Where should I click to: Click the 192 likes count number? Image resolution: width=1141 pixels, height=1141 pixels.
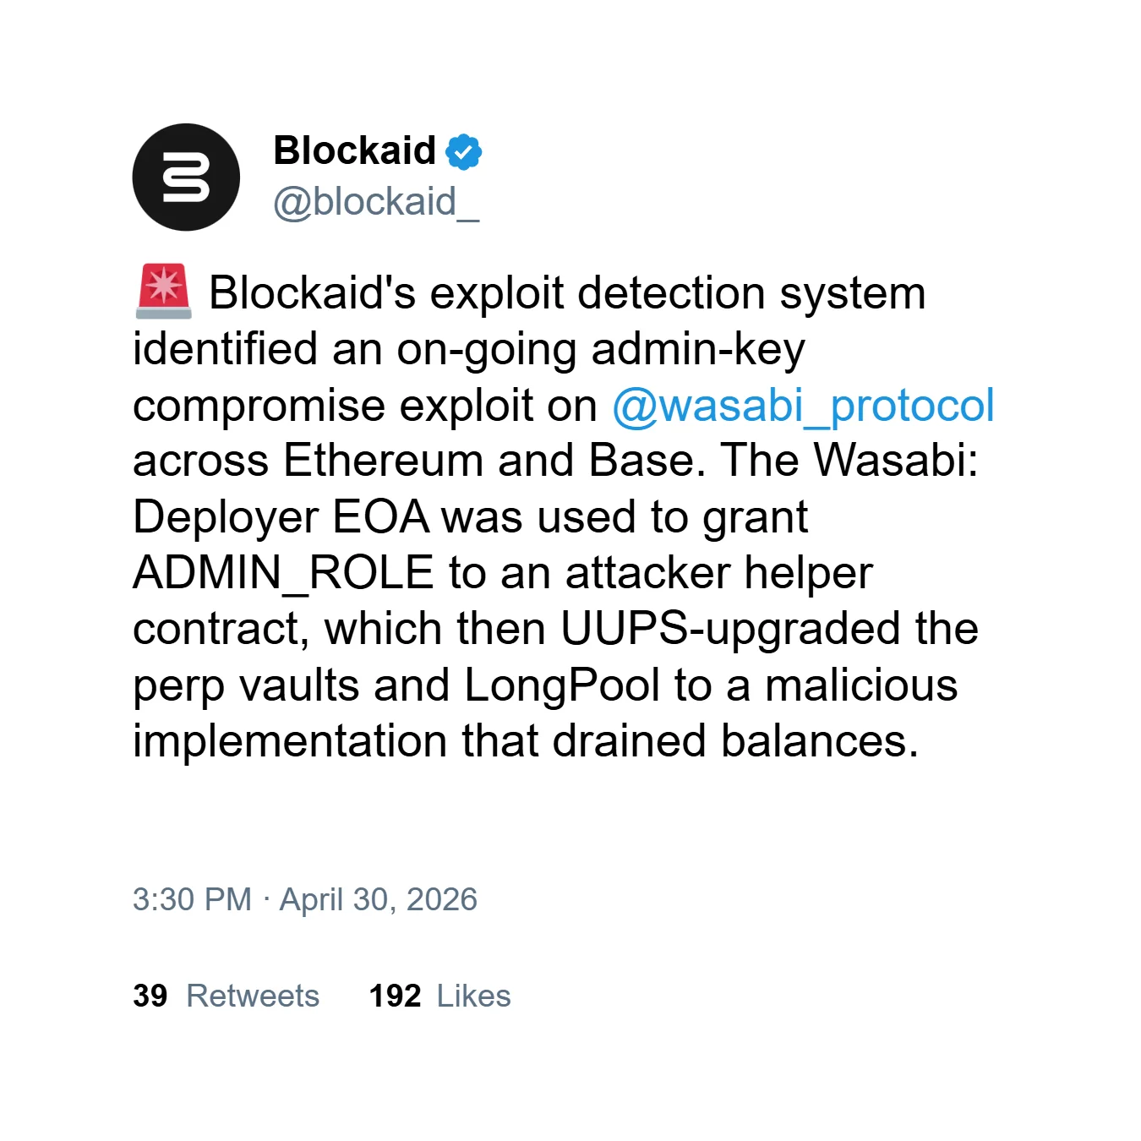tap(395, 996)
